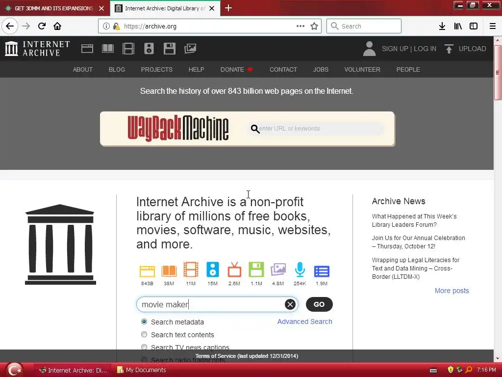The image size is (502, 377).
Task: Open the 1.9M lists collection icon
Action: tap(322, 271)
